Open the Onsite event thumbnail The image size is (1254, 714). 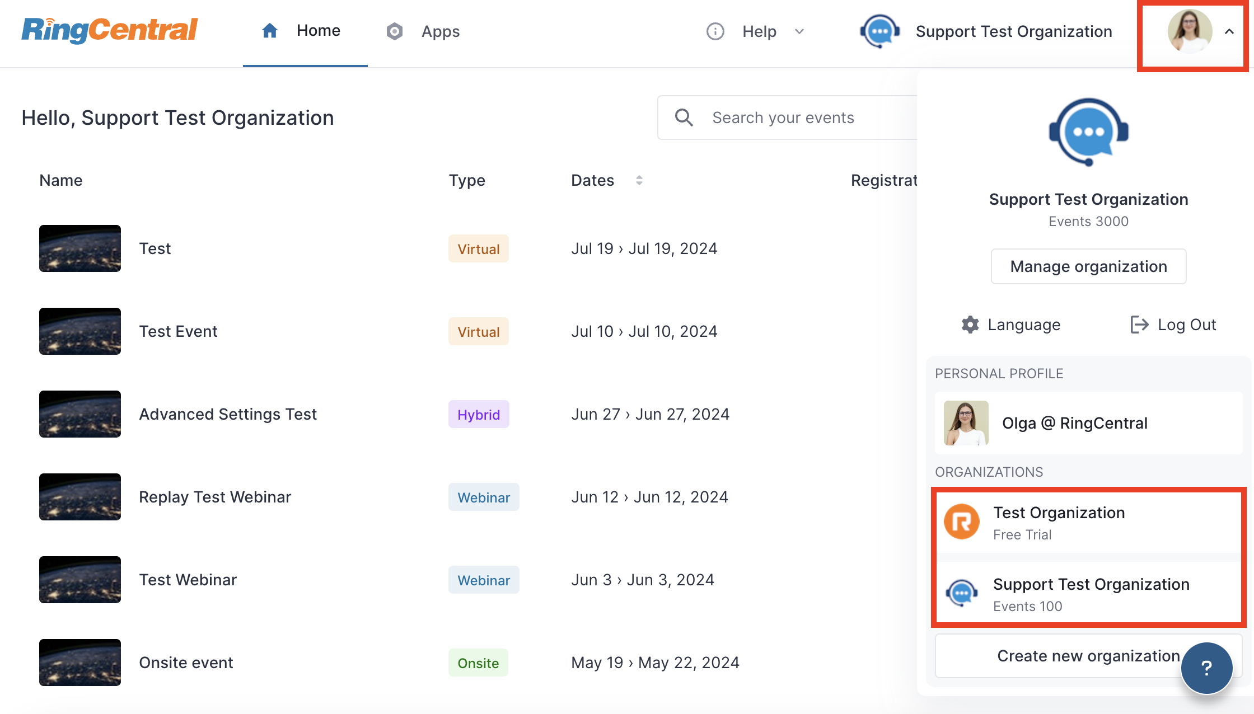point(80,663)
